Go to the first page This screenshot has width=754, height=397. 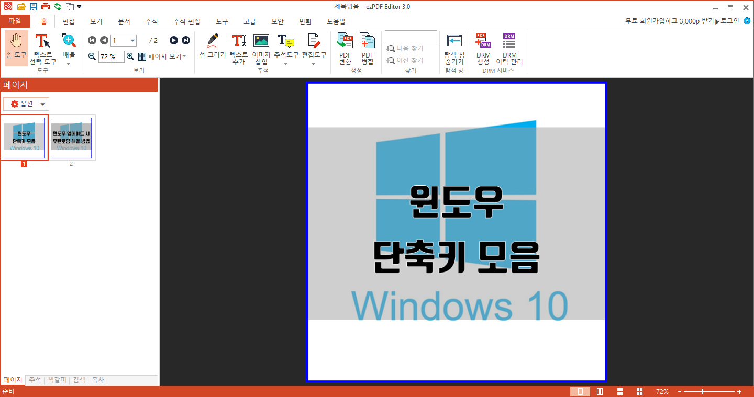pyautogui.click(x=92, y=40)
